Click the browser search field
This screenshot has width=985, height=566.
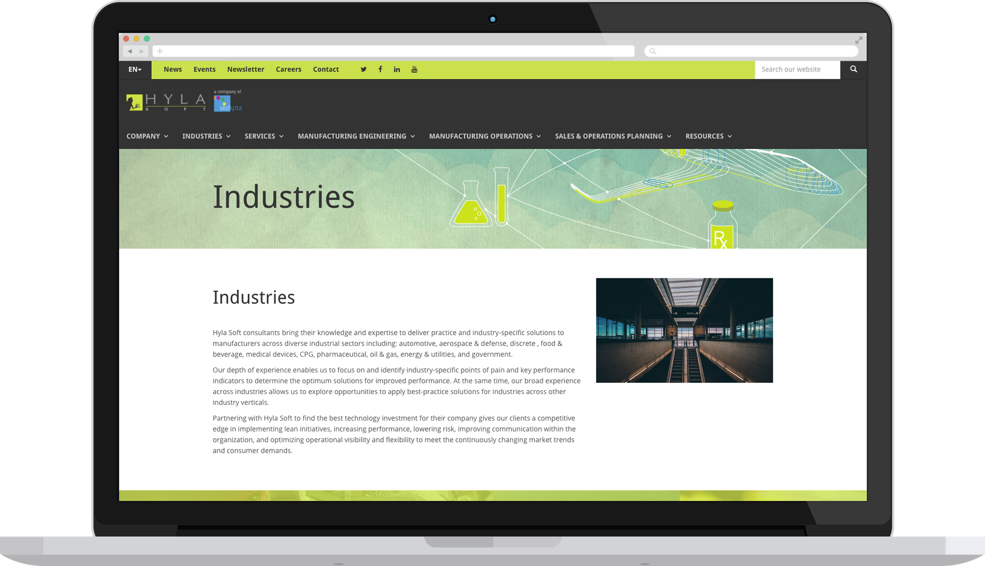[751, 51]
